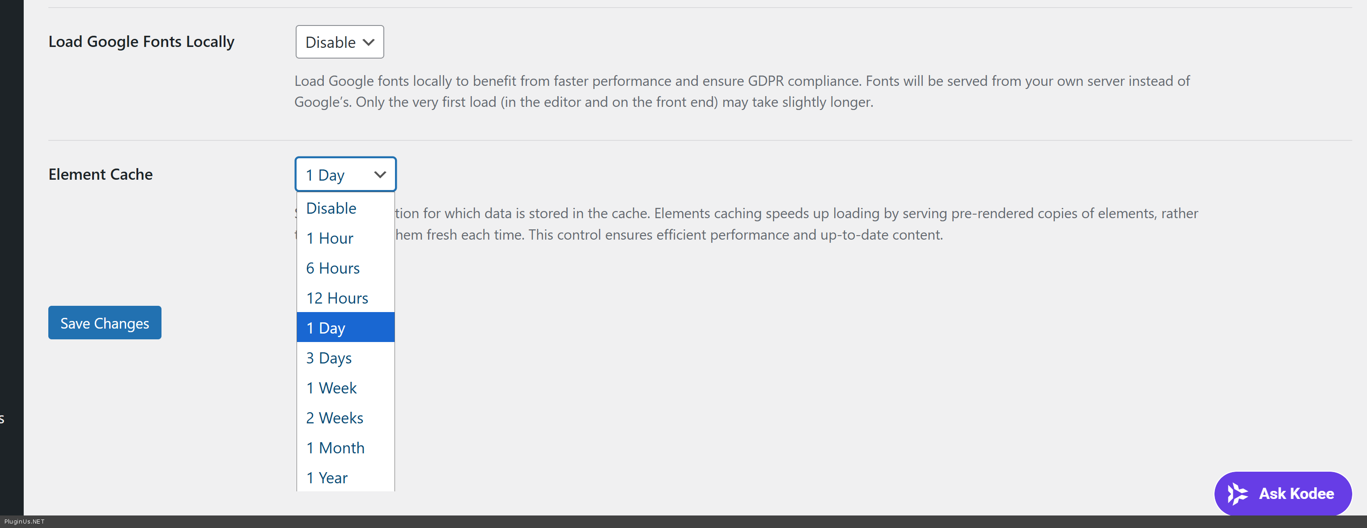Open the Ask Kodee chat button
Viewport: 1367px width, 528px height.
pos(1282,494)
